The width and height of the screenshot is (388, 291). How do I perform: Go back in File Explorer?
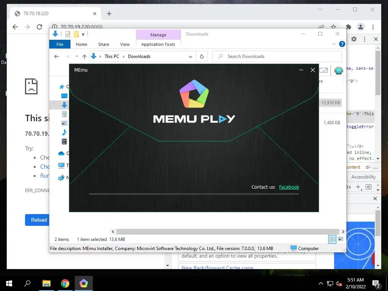56,56
